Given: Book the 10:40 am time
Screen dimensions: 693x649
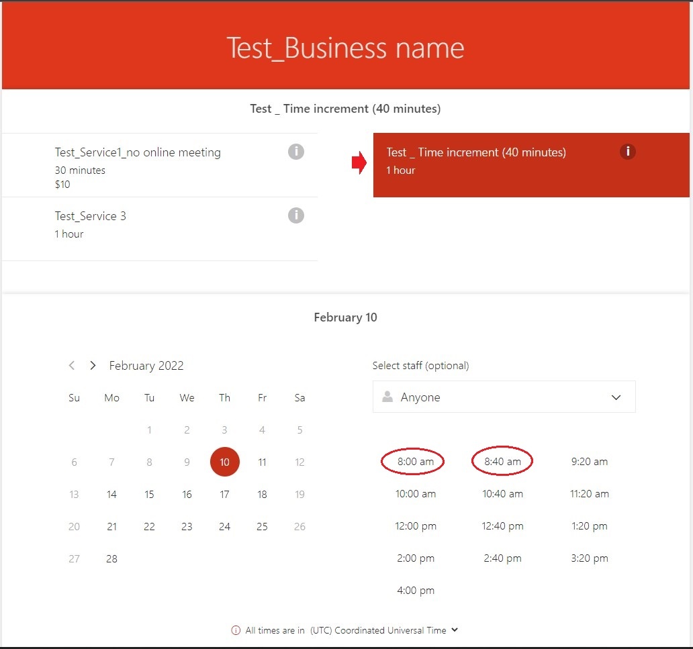Looking at the screenshot, I should pos(502,493).
